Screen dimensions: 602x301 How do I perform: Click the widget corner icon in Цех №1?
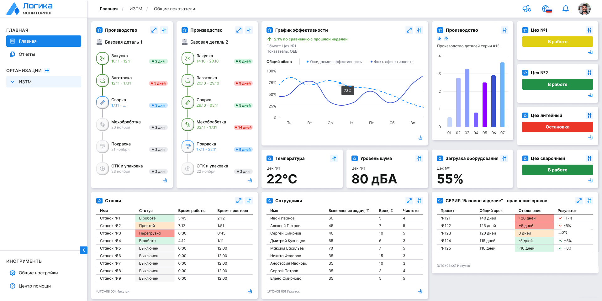point(590,52)
